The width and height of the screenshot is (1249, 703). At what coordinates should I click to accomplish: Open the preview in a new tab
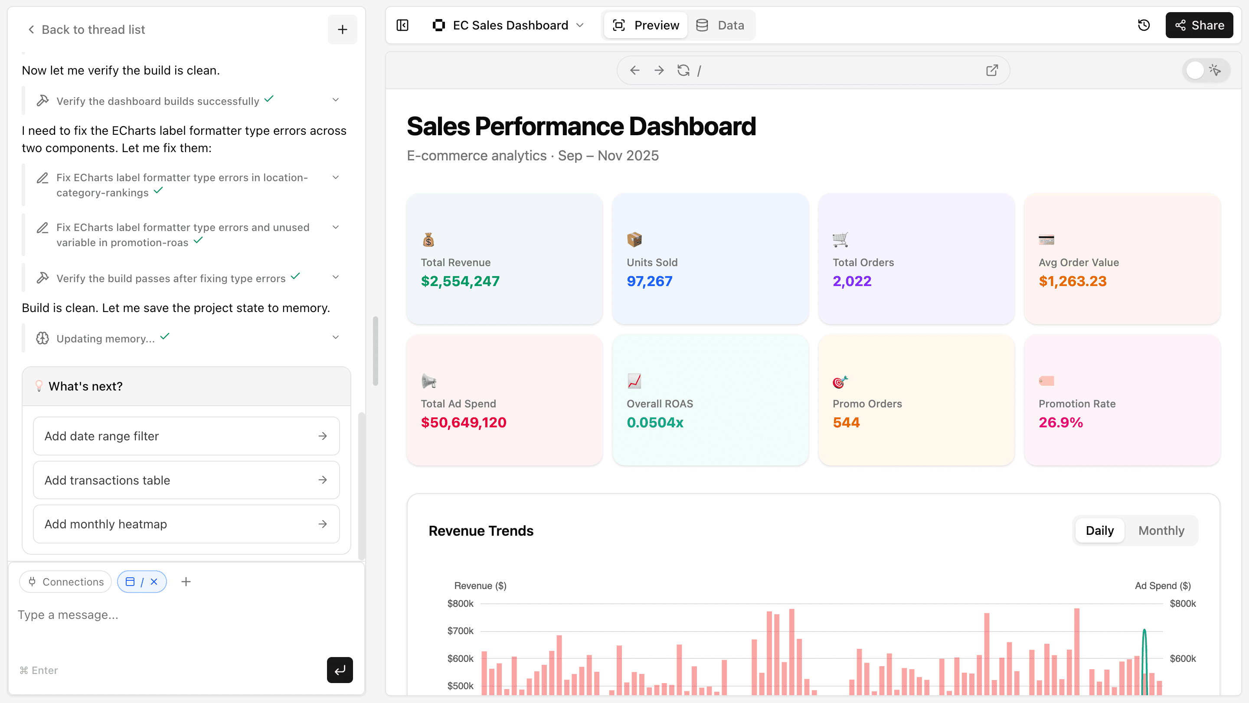point(991,70)
